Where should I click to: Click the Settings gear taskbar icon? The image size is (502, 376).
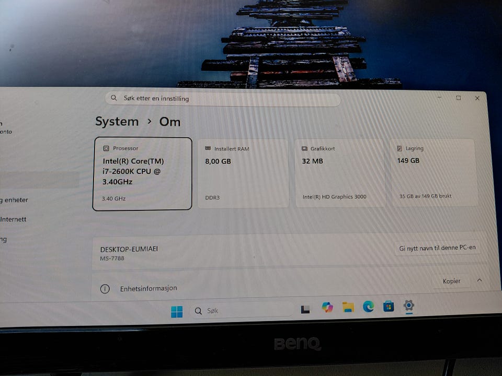409,305
